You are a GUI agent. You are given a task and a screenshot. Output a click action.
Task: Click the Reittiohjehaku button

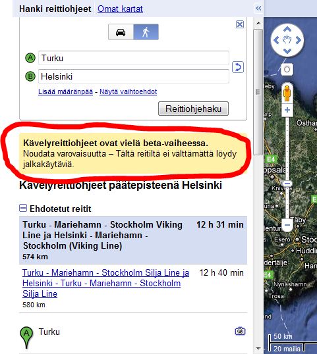pyautogui.click(x=193, y=109)
